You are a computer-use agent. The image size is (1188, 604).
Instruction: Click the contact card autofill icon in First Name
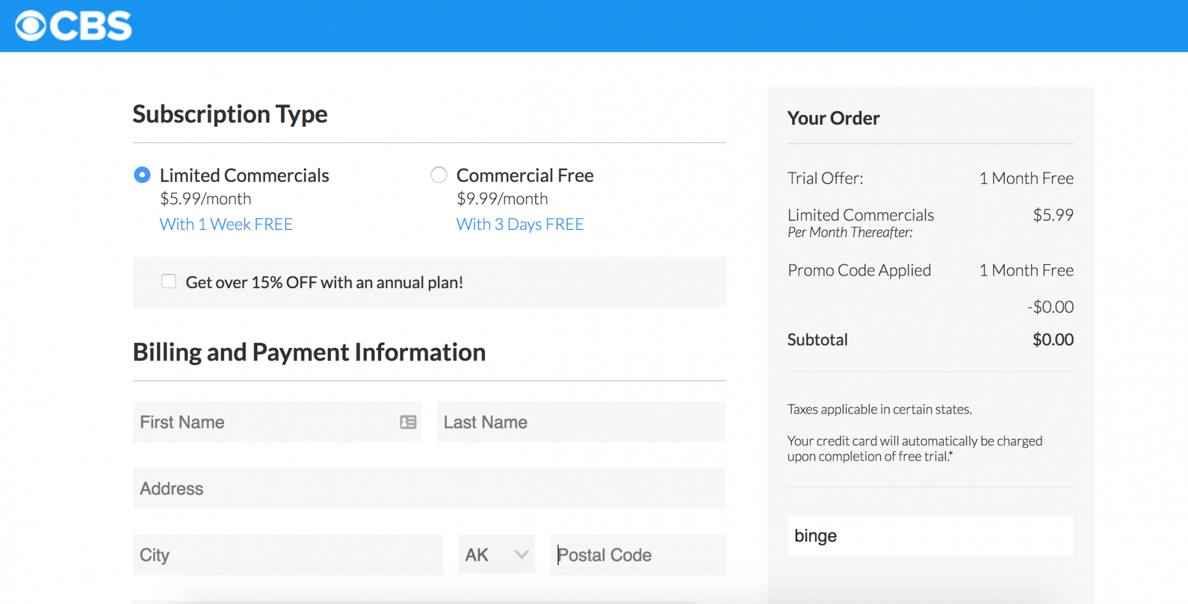point(408,422)
